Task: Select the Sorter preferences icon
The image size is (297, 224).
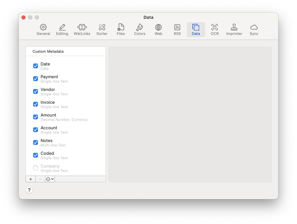Action: click(x=102, y=30)
